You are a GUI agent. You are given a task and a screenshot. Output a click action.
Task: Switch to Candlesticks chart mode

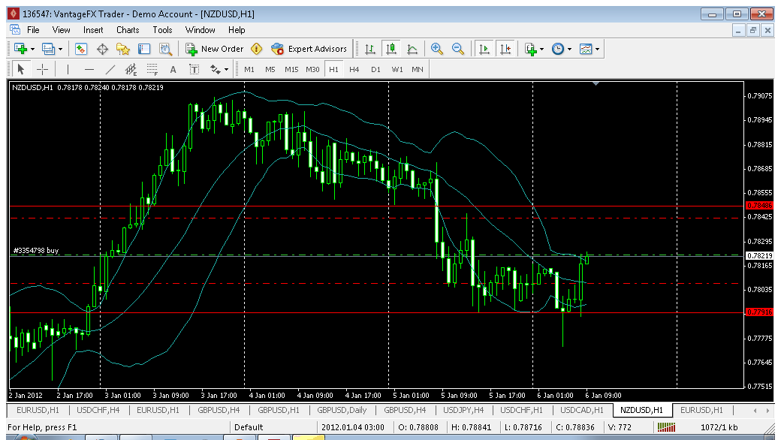(391, 49)
